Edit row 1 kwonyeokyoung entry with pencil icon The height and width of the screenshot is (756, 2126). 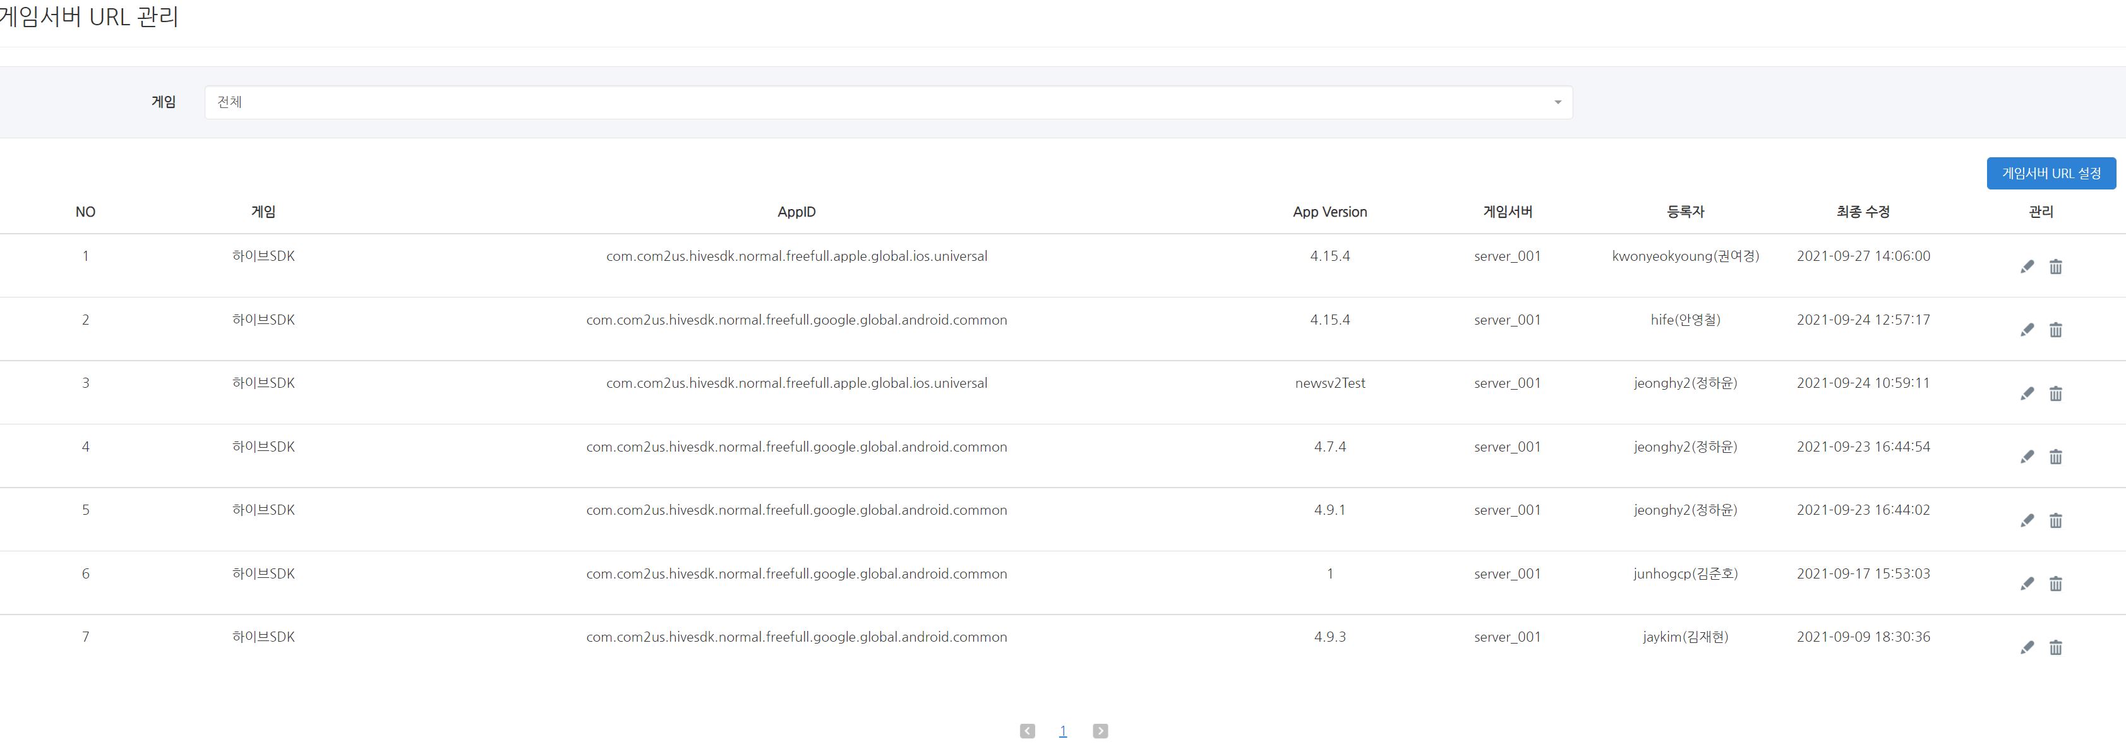click(2027, 267)
